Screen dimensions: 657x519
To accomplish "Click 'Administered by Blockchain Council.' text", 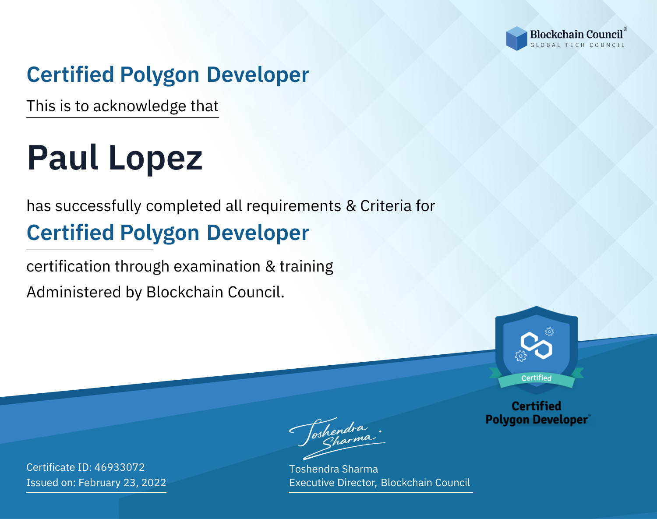I will click(x=155, y=292).
